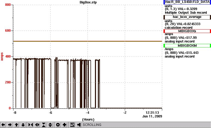The width and height of the screenshot is (211, 128).
Task: Click the BigBox.stp plot title
Action: pos(88,2)
